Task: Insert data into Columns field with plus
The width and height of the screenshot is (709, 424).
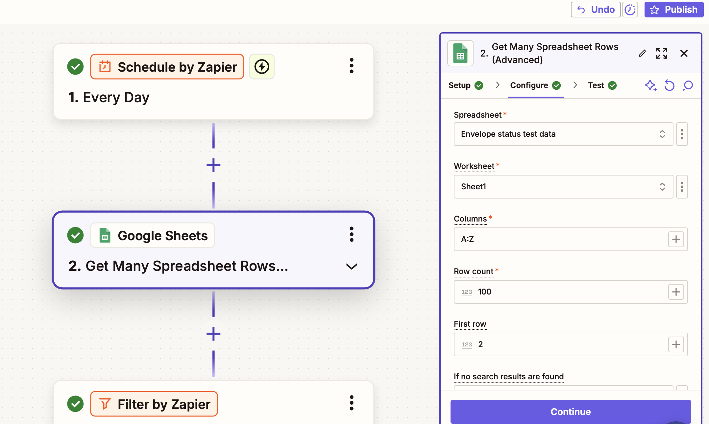Action: (676, 239)
